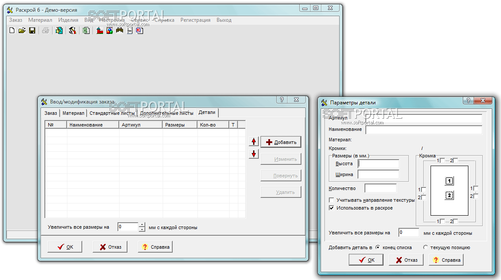Check left edge checkbox 1 in Кромка
The width and height of the screenshot is (501, 280).
pos(424,190)
